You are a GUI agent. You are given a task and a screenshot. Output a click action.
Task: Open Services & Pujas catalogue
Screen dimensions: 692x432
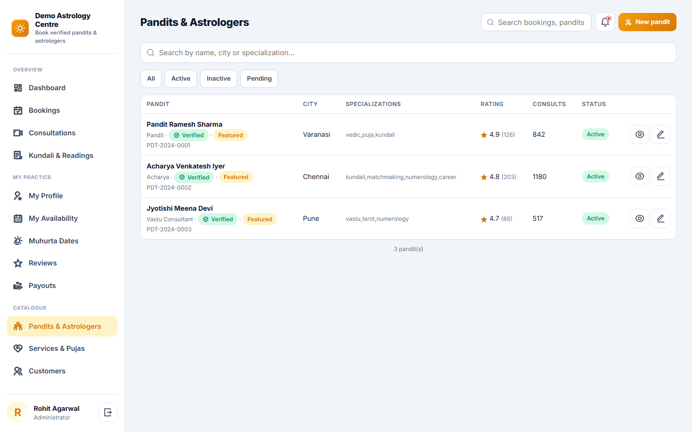62,348
